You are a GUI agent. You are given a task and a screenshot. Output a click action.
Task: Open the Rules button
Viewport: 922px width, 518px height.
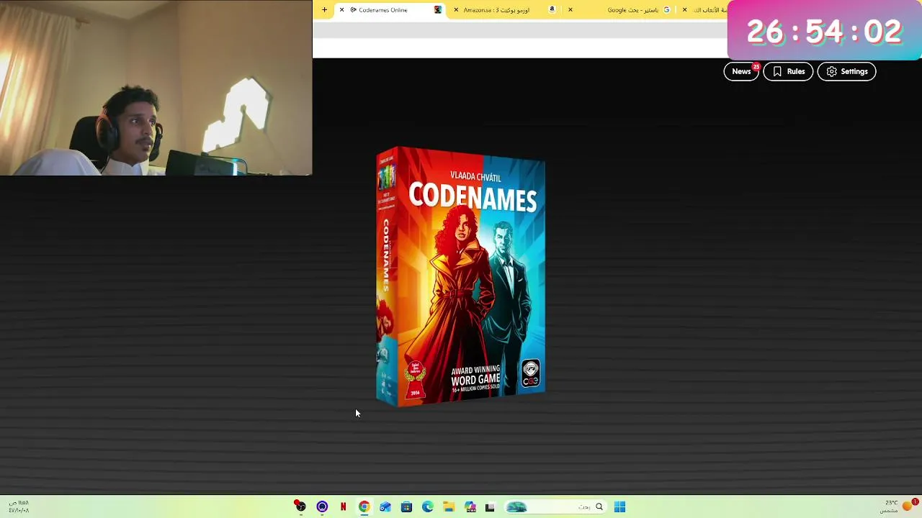point(788,71)
